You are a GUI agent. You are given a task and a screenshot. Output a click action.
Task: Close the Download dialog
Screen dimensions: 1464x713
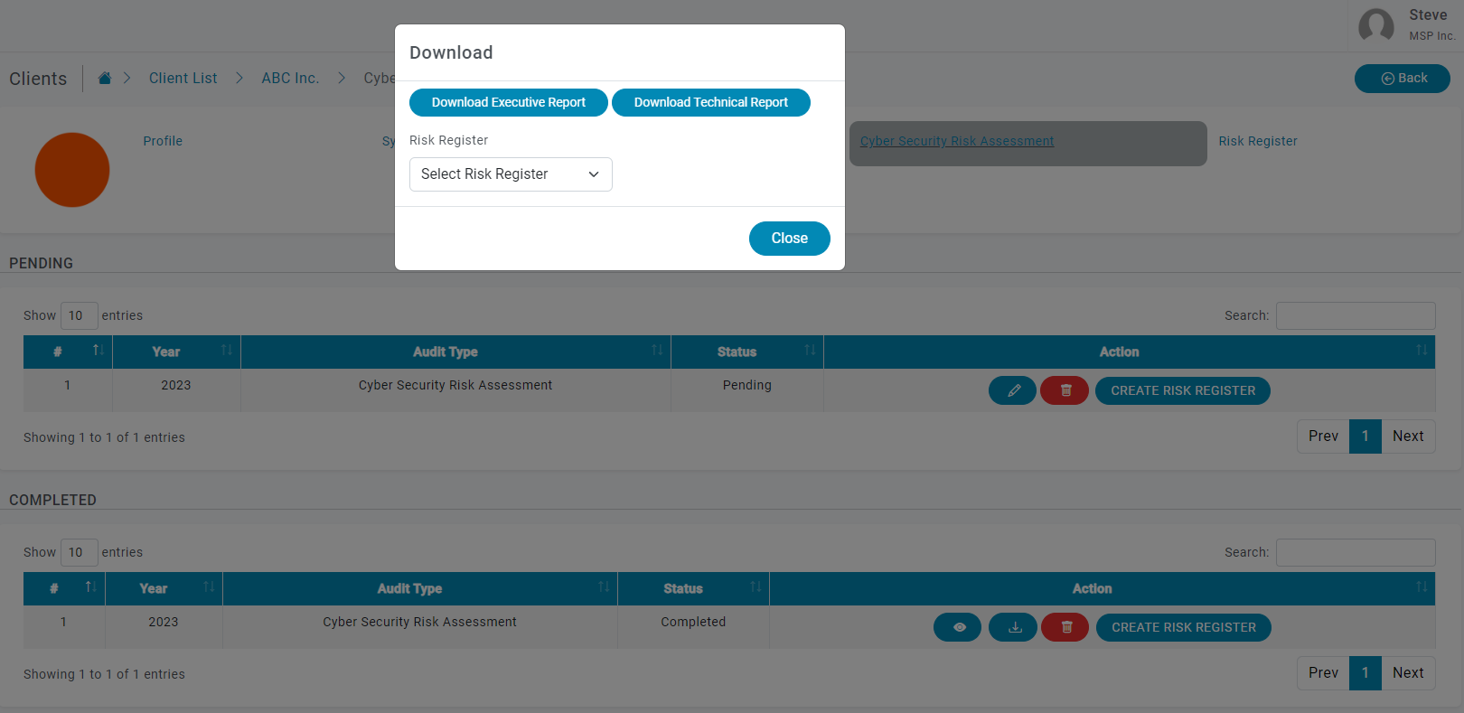[789, 239]
